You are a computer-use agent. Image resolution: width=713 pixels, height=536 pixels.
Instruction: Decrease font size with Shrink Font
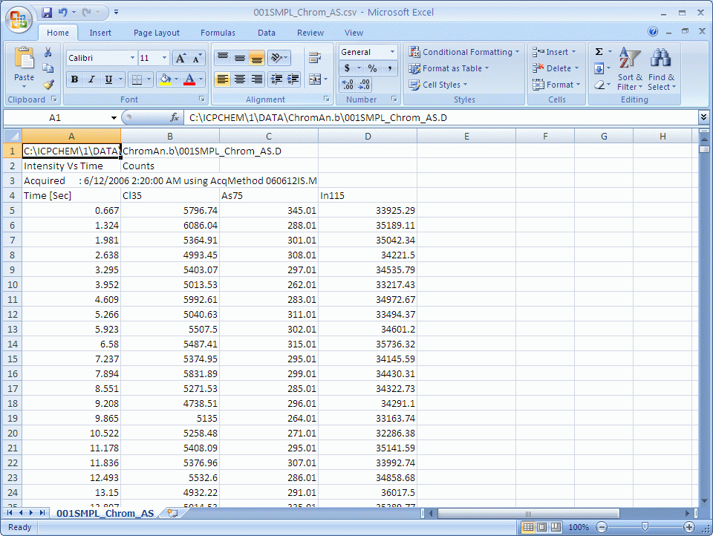click(197, 58)
